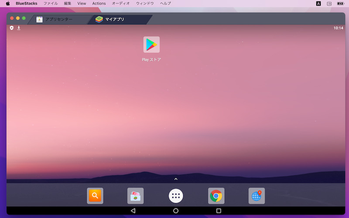Click the input source A indicator
The image size is (349, 218).
[318, 3]
